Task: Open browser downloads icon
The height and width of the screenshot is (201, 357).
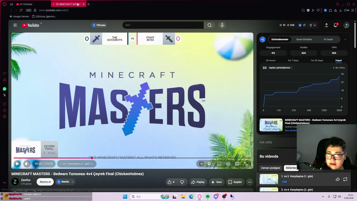Action: 340,10
